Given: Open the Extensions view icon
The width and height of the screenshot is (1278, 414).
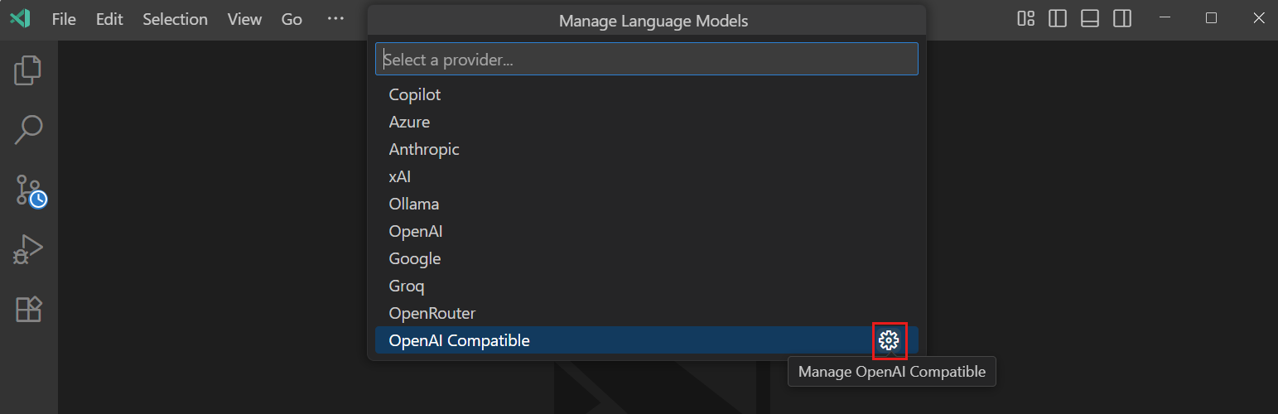Looking at the screenshot, I should 28,309.
